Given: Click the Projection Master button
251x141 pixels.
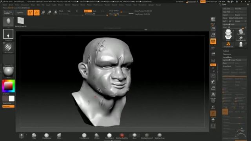Looking at the screenshot, I should tap(8, 13).
